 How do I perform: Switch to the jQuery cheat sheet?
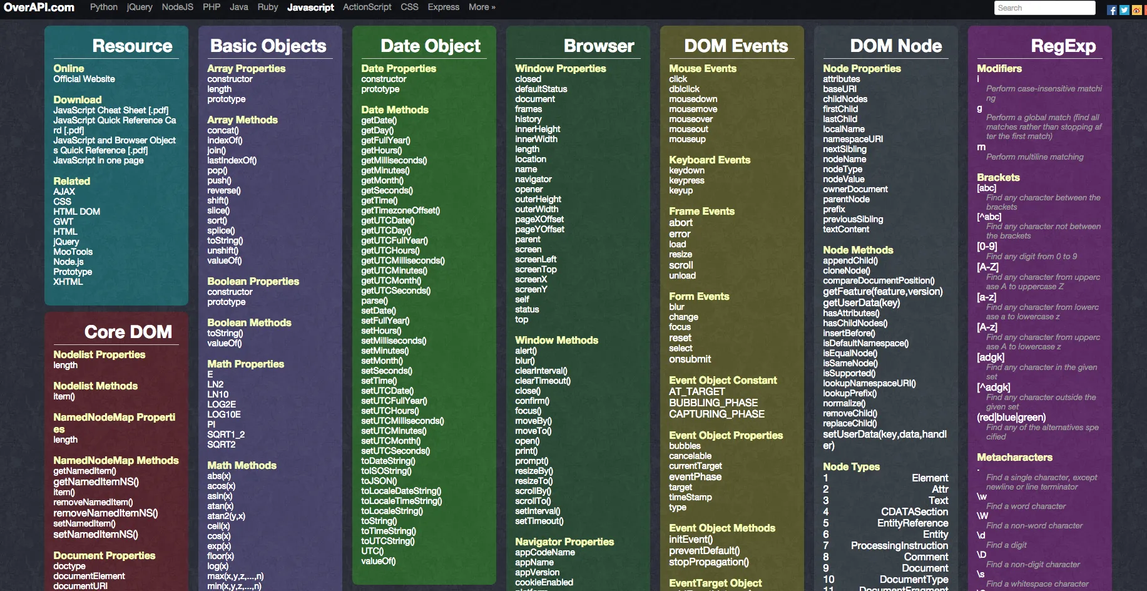coord(140,7)
